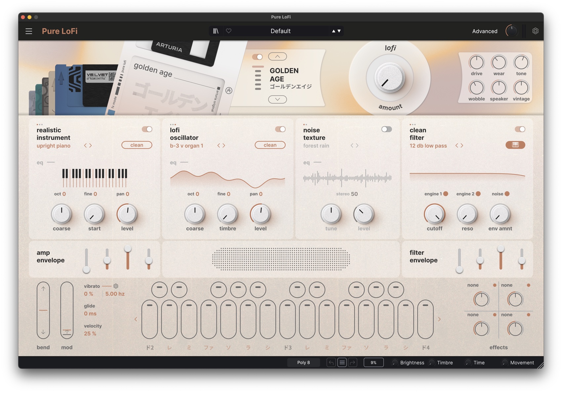
Task: Enable the noise texture toggle
Action: [386, 129]
